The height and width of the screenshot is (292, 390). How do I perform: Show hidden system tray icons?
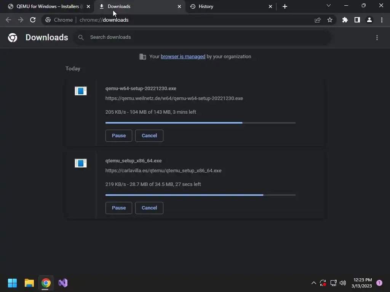[x=314, y=283]
